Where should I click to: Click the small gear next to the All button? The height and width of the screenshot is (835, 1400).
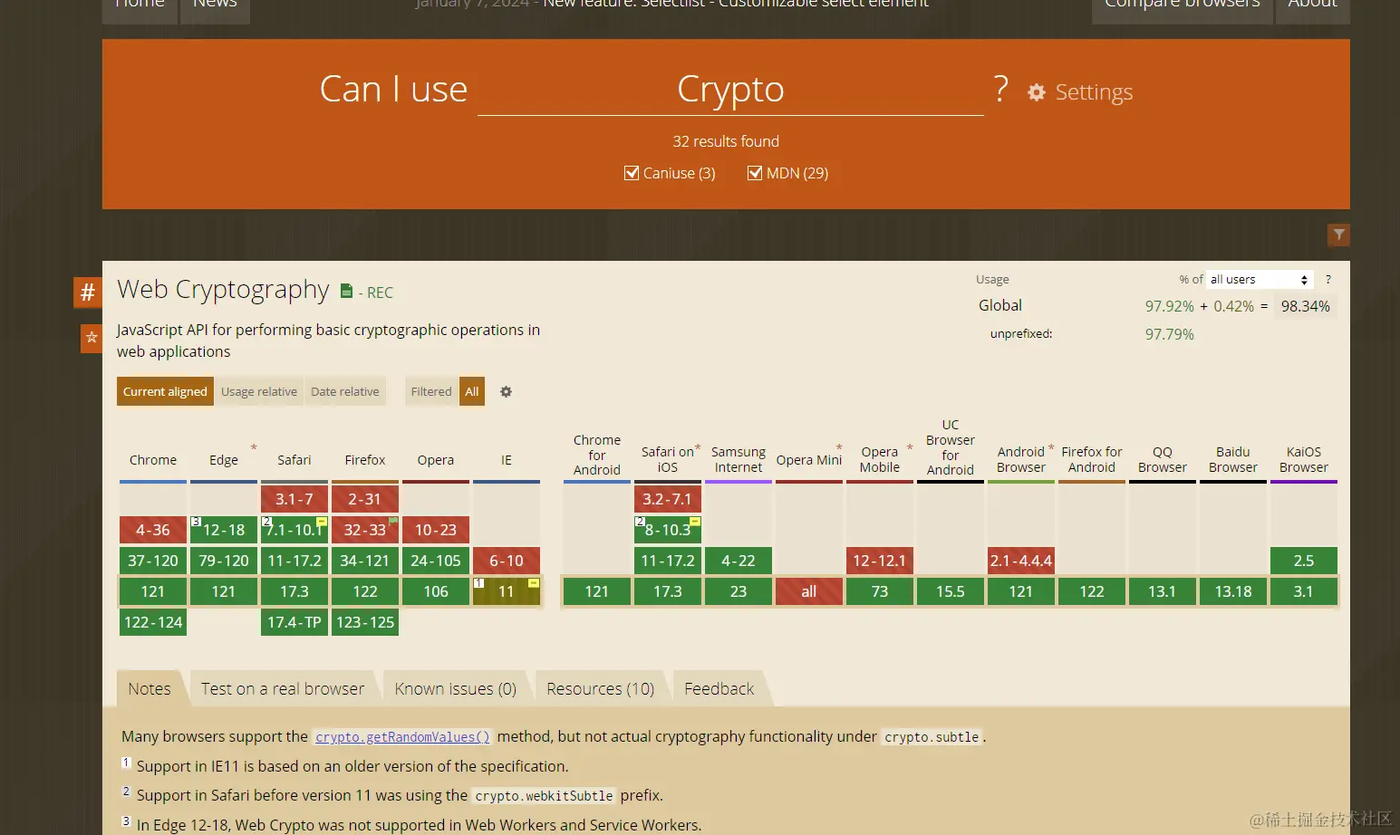point(506,391)
